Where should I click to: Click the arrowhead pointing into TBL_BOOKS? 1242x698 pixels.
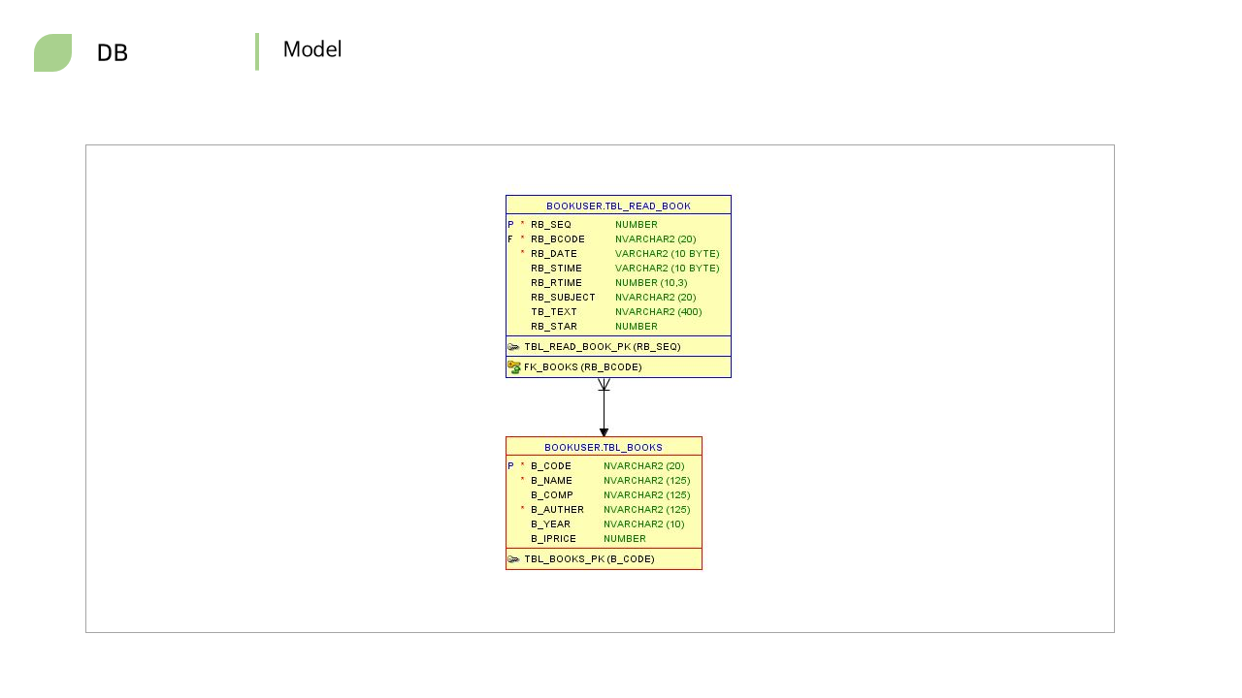tap(604, 432)
